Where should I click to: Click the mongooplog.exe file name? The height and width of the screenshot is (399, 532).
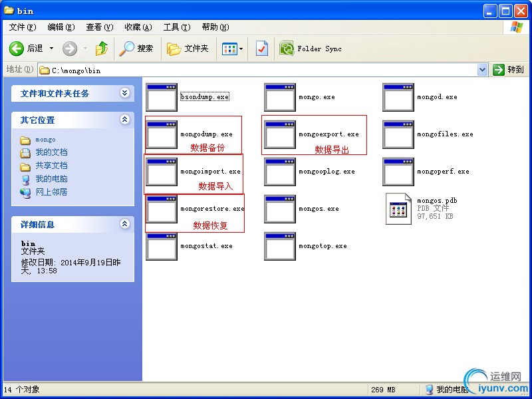click(x=327, y=172)
